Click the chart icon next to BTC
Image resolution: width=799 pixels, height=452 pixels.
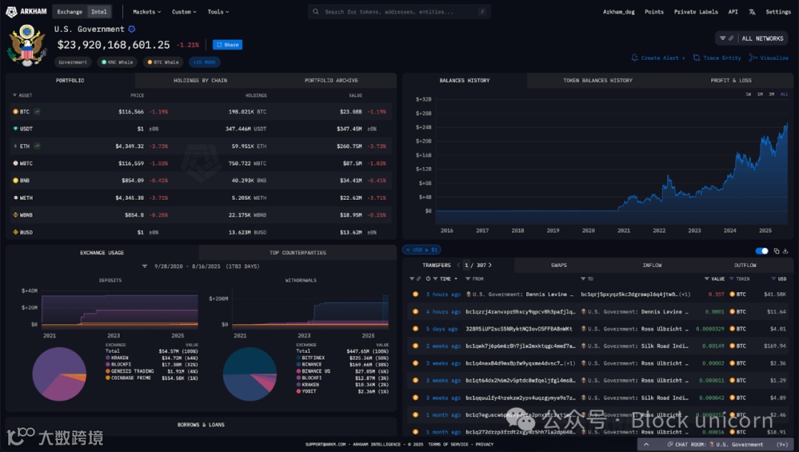[37, 111]
